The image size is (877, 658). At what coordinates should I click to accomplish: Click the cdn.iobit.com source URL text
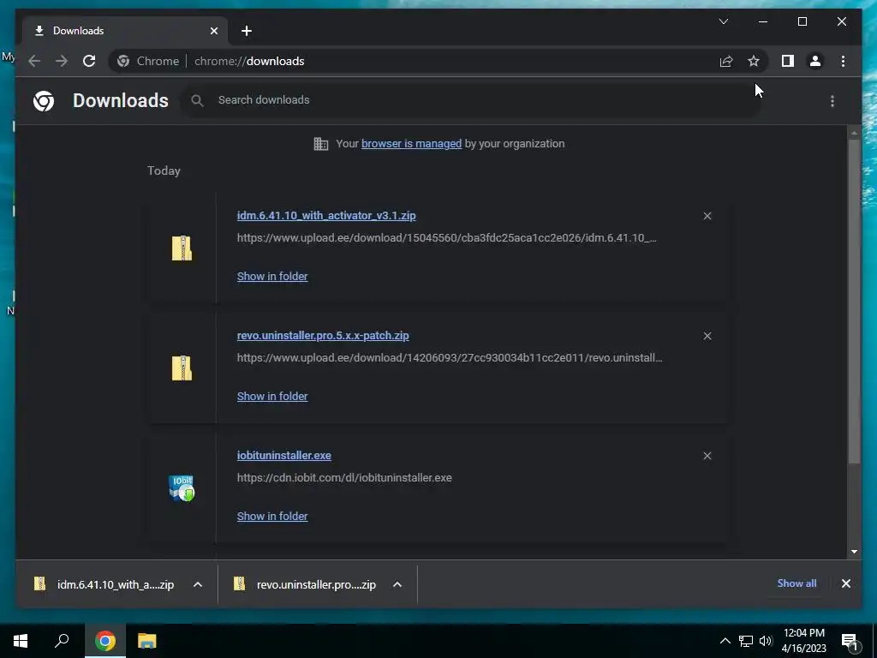pos(344,478)
